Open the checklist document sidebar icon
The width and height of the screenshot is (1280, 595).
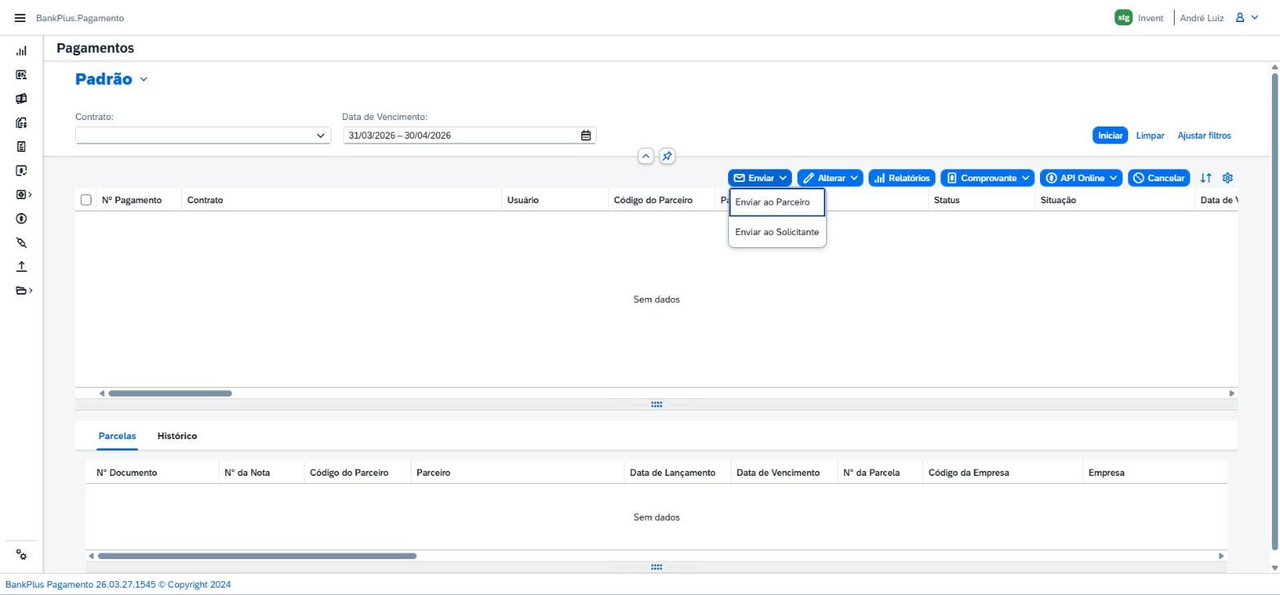click(x=21, y=147)
